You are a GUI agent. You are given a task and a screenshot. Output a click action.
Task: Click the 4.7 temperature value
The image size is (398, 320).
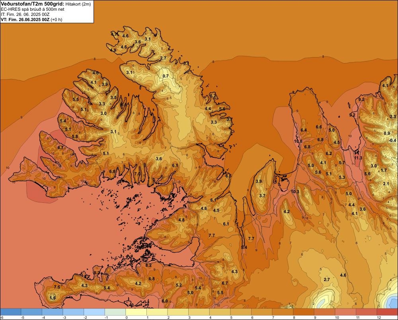[114, 34]
